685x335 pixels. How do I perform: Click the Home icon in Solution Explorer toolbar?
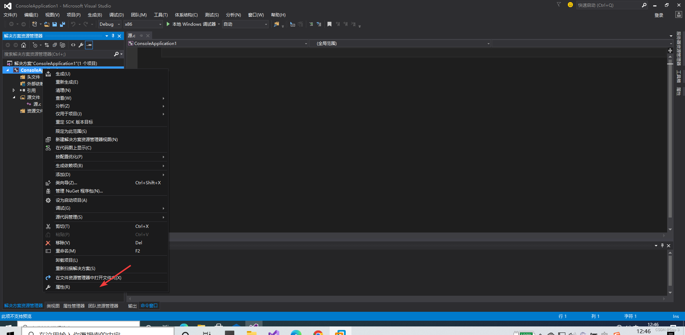click(x=24, y=45)
